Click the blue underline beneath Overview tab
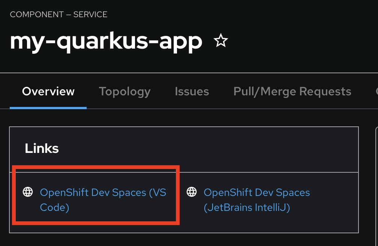Viewport: 378px width, 246px height. point(48,108)
